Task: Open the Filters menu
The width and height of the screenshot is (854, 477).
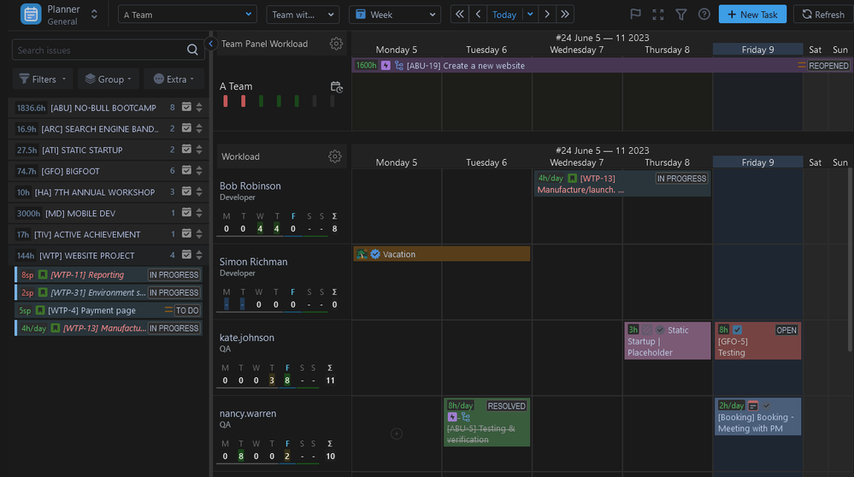Action: (43, 79)
